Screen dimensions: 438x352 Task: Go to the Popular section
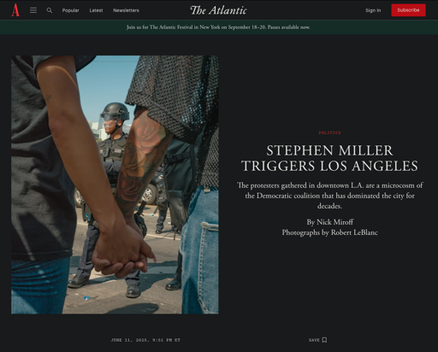[70, 10]
